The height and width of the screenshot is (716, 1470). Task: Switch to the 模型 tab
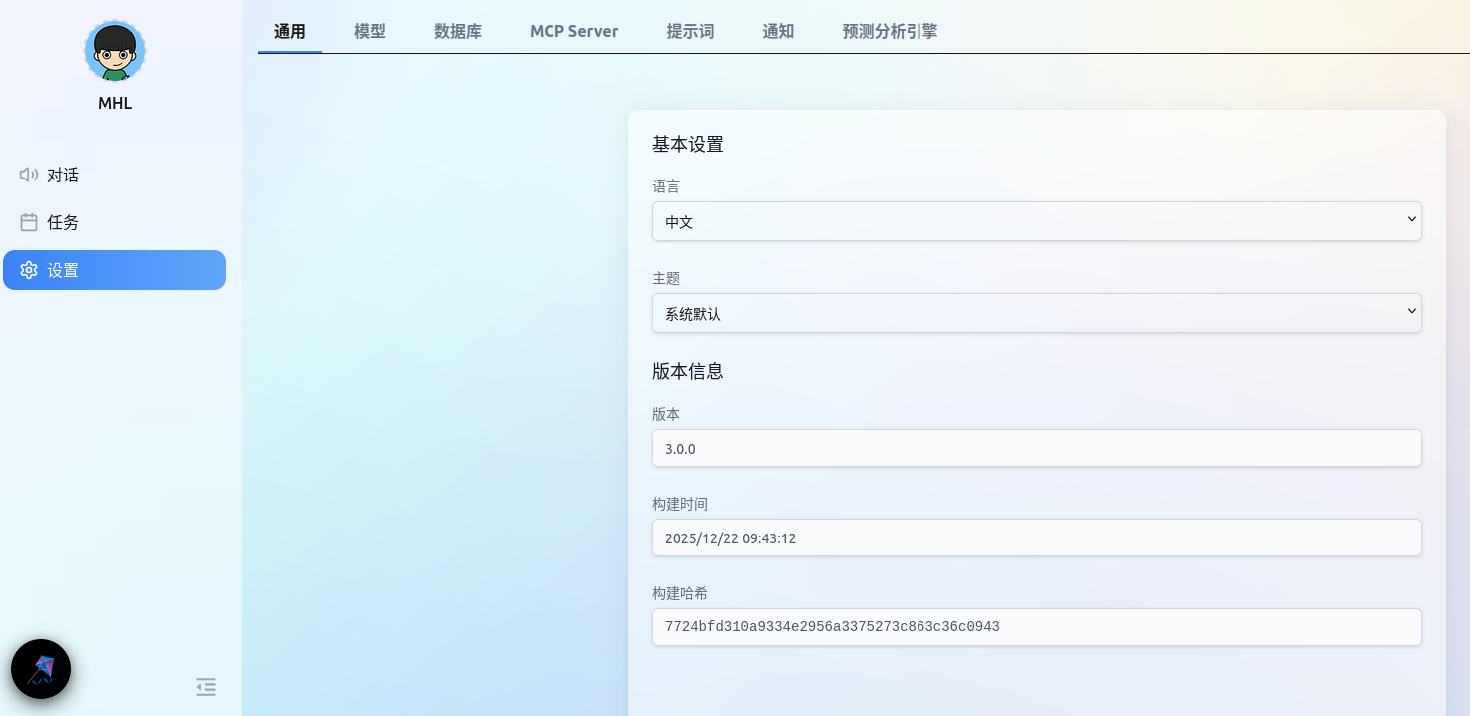pos(370,31)
